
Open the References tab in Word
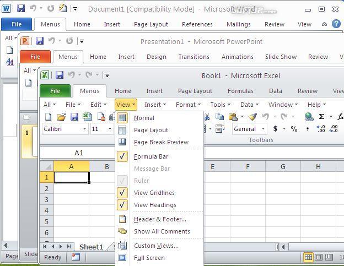click(x=197, y=24)
